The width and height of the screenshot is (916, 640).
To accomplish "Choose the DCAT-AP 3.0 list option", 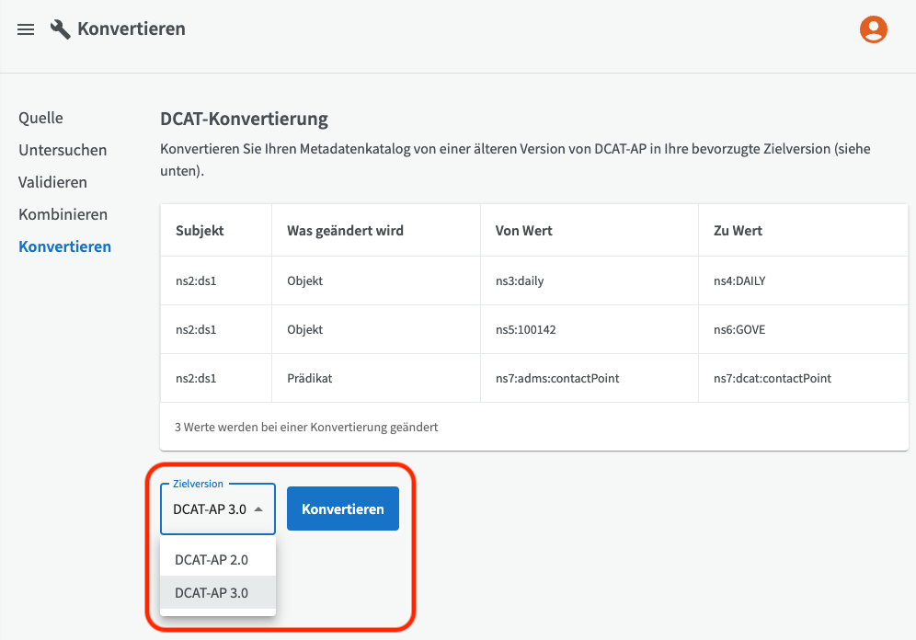I will [x=212, y=593].
